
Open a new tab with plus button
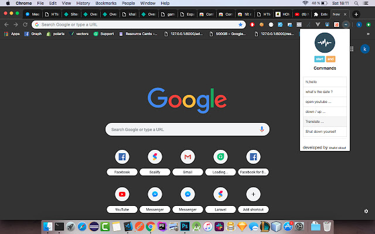tap(356, 14)
